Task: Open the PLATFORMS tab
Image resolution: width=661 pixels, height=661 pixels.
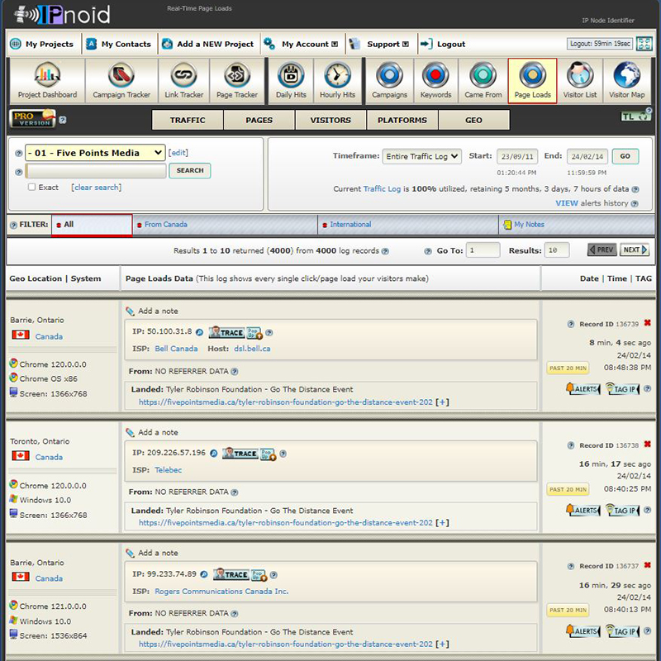Action: click(x=402, y=120)
